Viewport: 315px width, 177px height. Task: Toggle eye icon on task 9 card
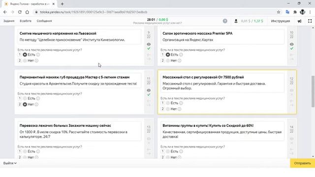pos(149,44)
